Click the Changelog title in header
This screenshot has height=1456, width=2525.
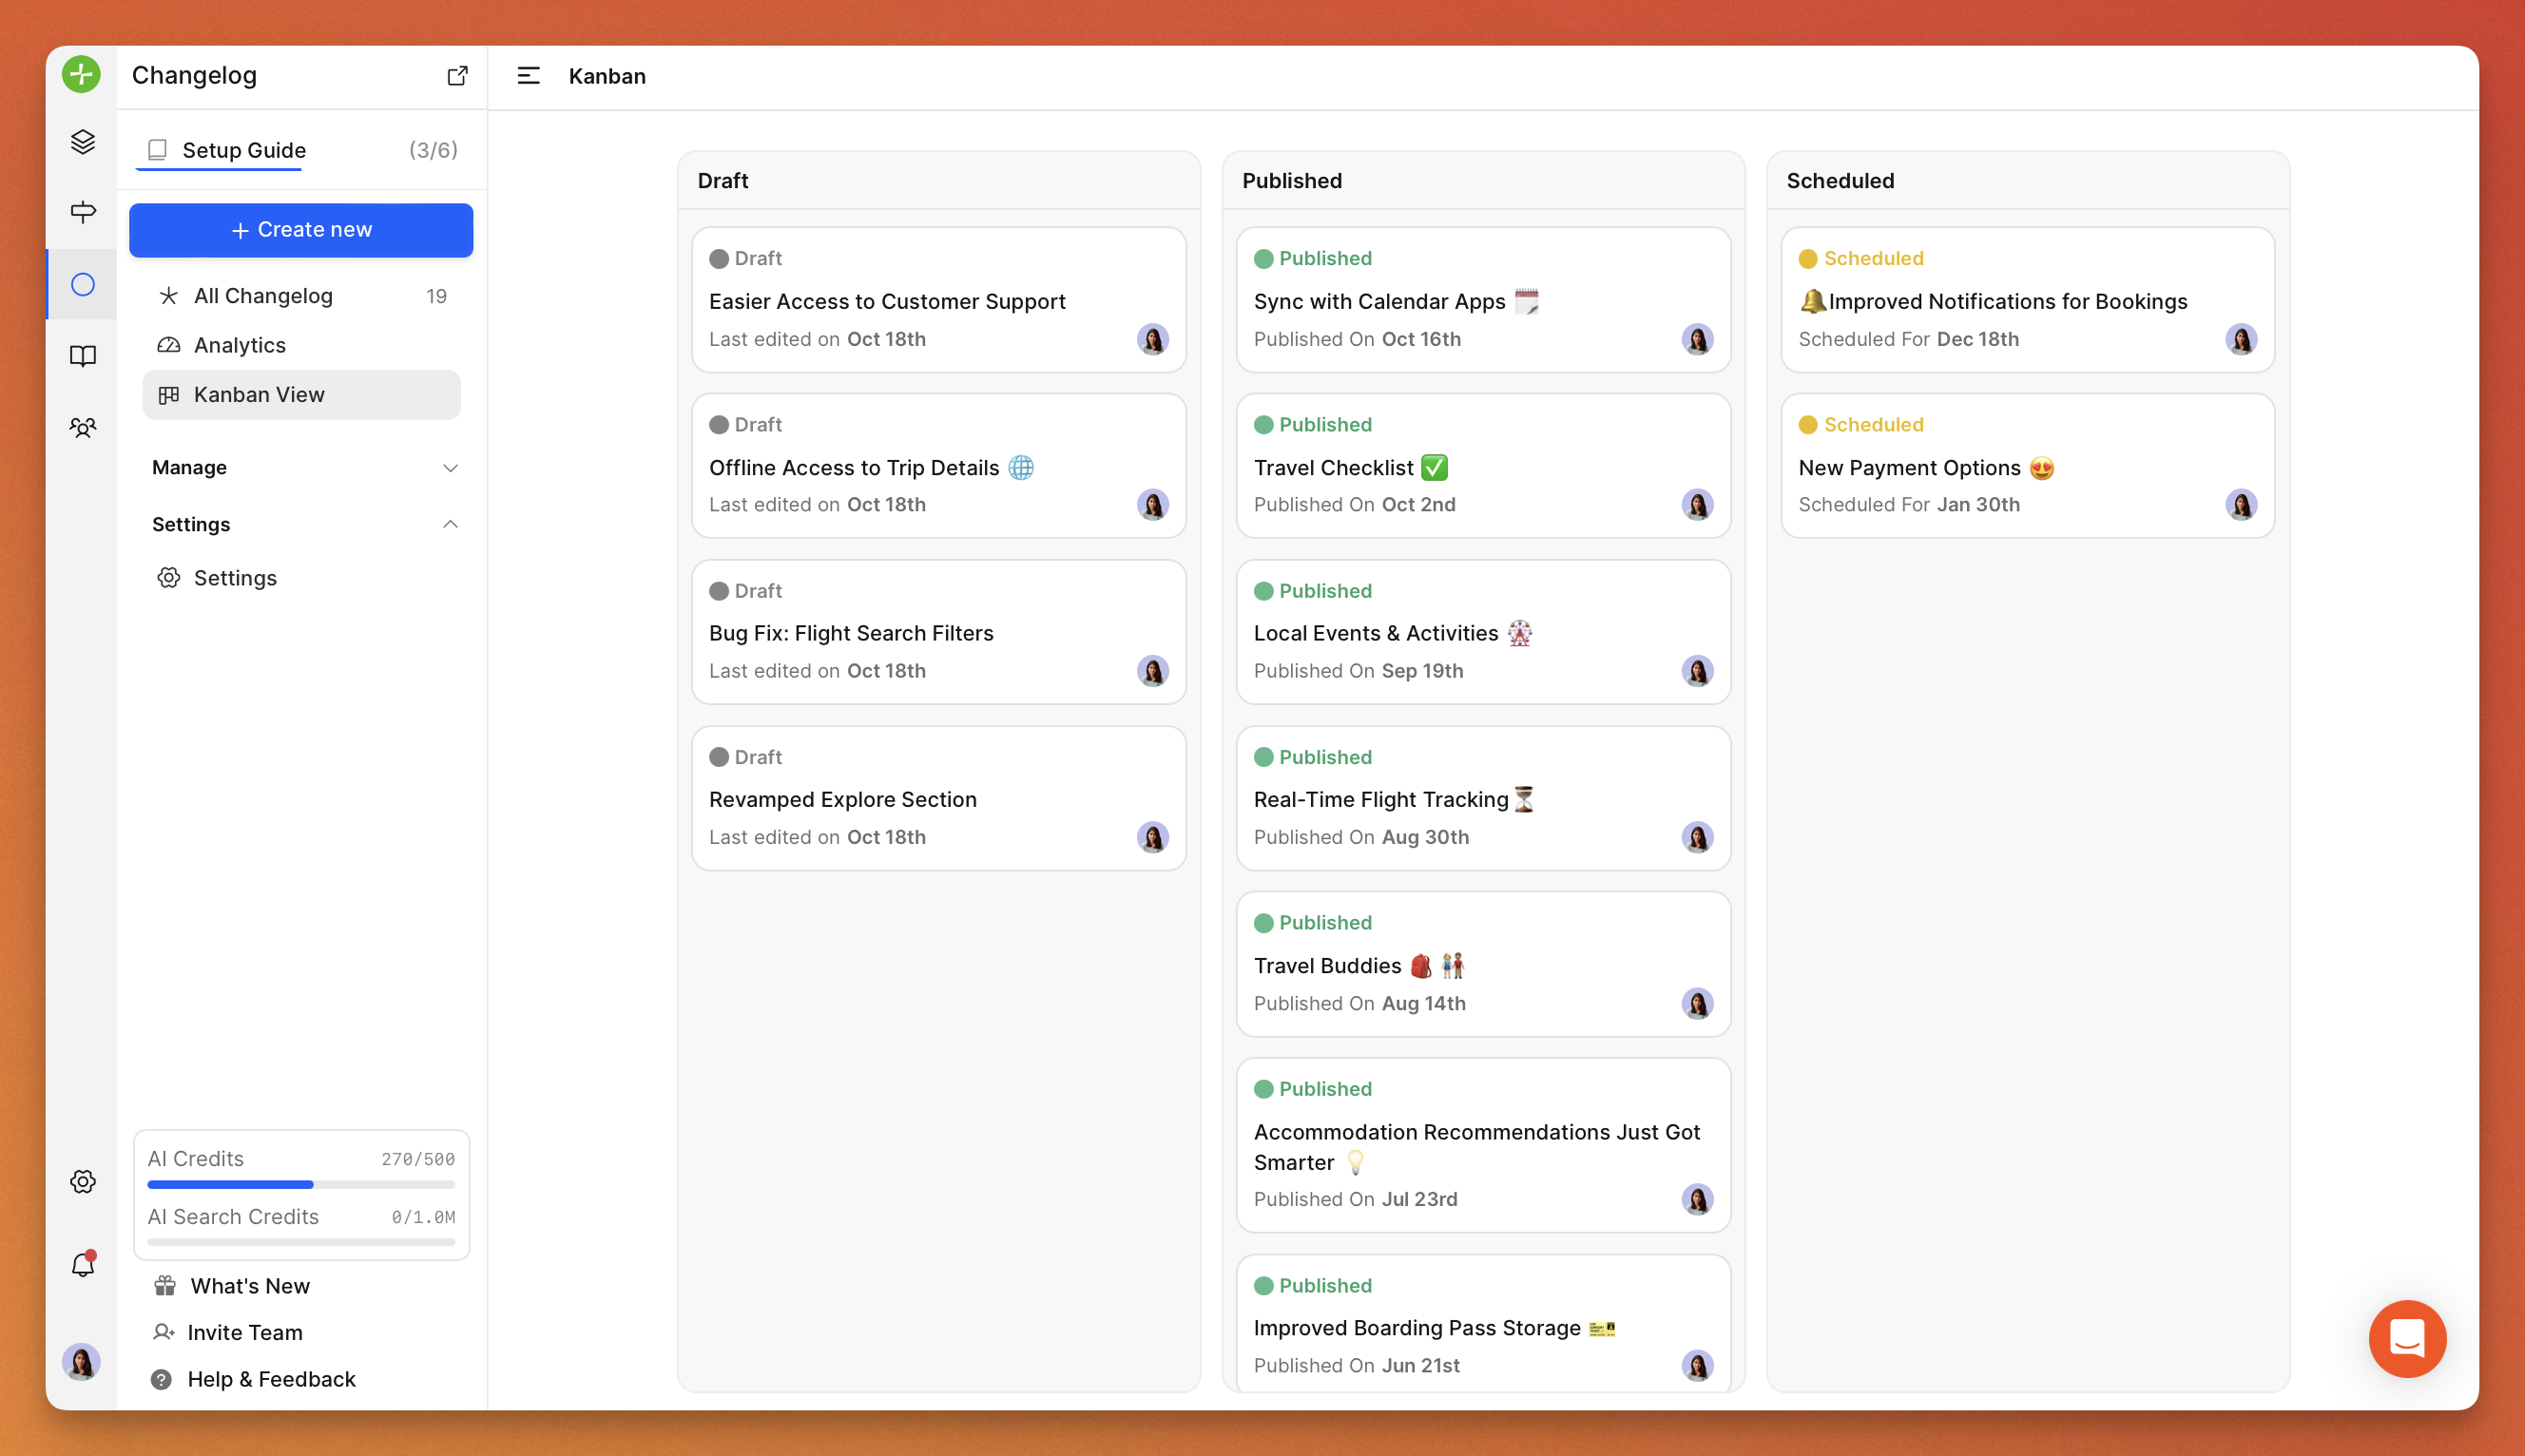click(194, 75)
